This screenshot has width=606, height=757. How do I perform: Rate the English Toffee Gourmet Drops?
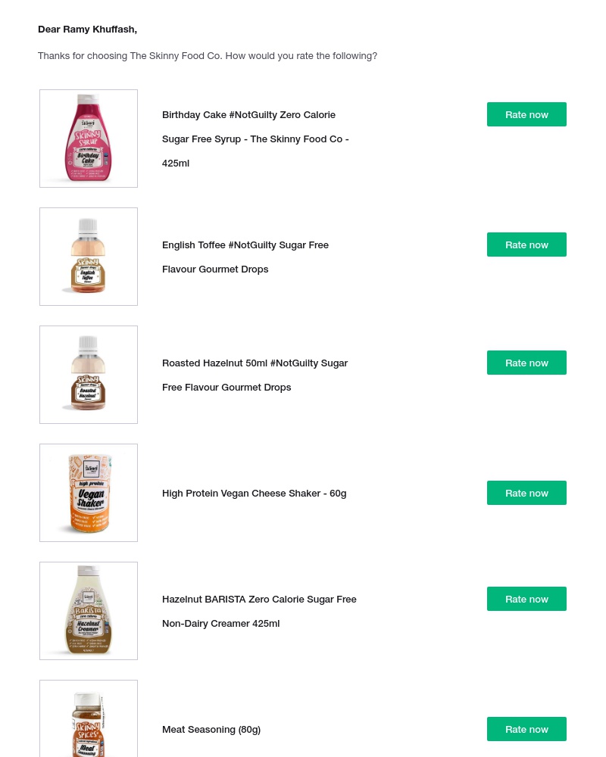coord(526,245)
